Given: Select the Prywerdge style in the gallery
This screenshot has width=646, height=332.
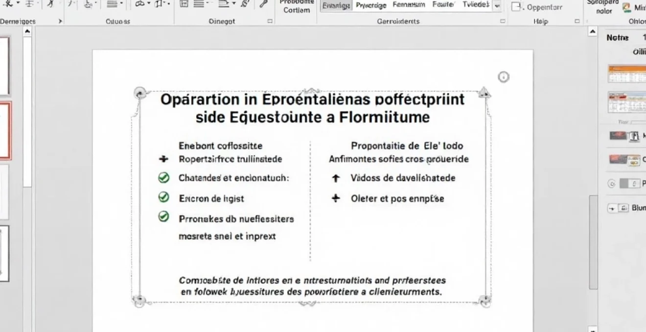Looking at the screenshot, I should [371, 5].
